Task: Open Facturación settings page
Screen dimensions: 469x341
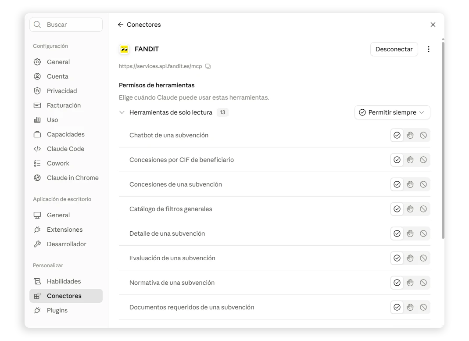Action: click(x=66, y=105)
